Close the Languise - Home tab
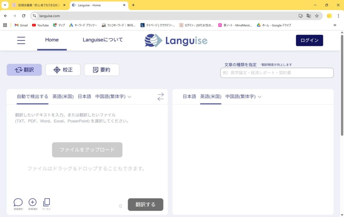Screen dimensions: 344x217 coord(124,5)
